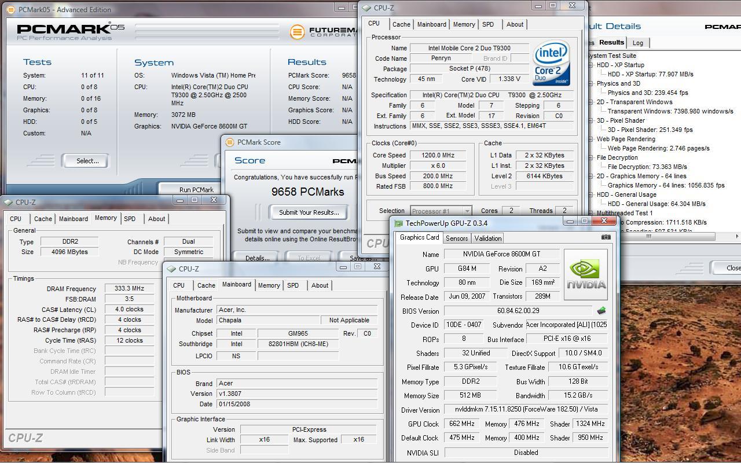
Task: Open SPD tab in CPU-Z Mainboard window
Action: (x=293, y=285)
